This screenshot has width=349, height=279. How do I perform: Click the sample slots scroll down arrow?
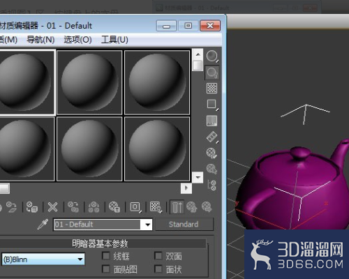[198, 177]
